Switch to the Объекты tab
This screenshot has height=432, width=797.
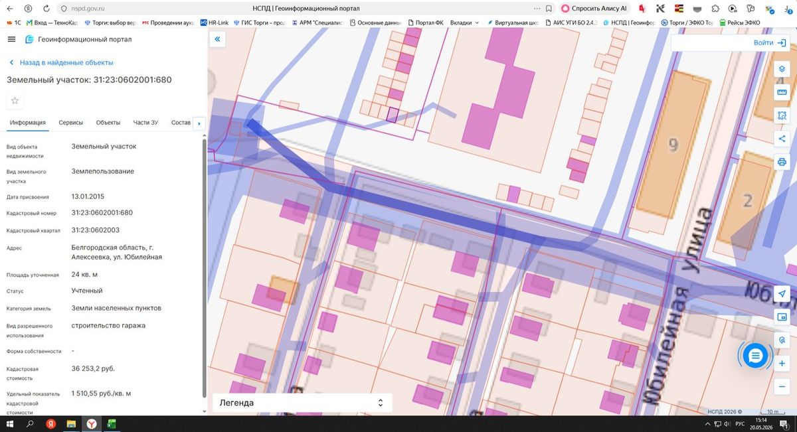click(x=108, y=123)
